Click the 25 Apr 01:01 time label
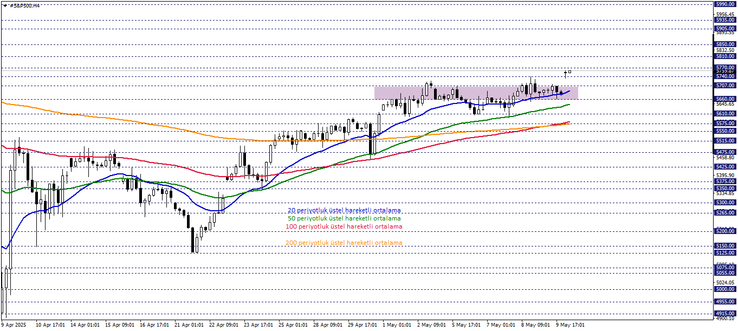Screen dimensions: 738x331 pyautogui.click(x=293, y=325)
